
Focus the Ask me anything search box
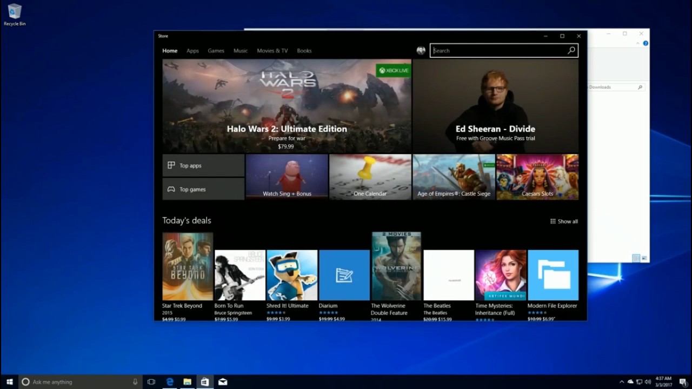pos(81,382)
